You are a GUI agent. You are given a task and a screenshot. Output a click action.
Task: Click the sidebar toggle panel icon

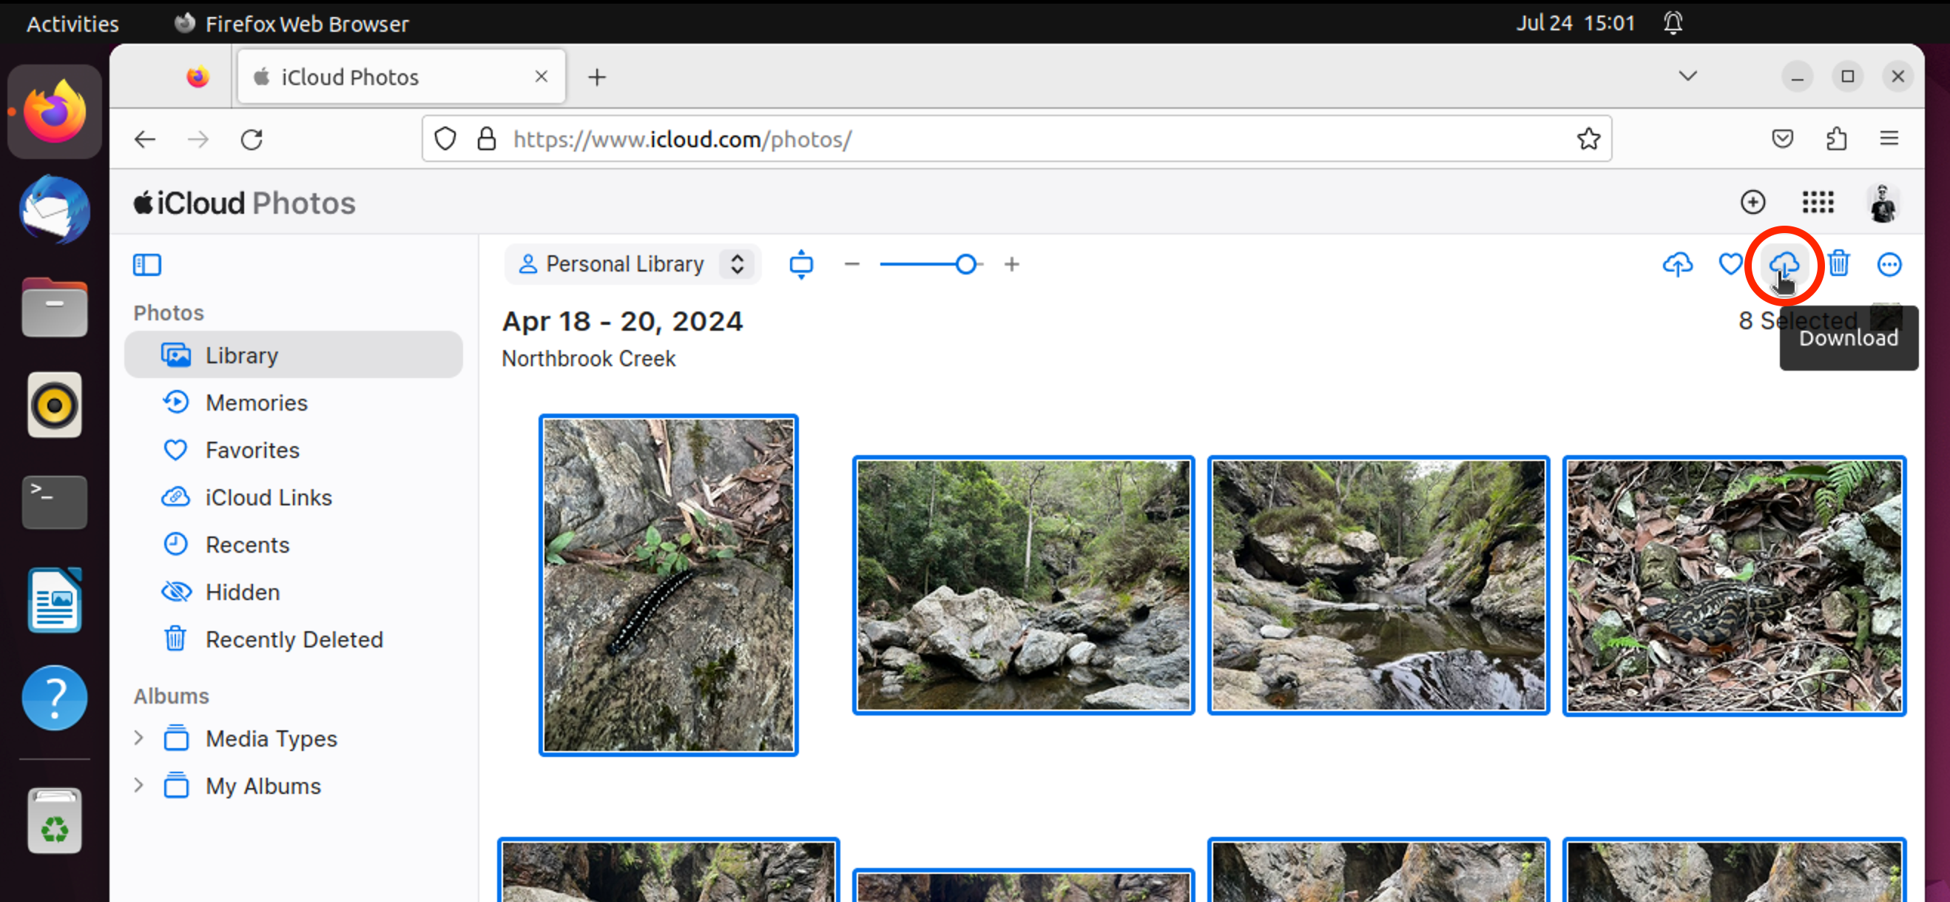[148, 263]
